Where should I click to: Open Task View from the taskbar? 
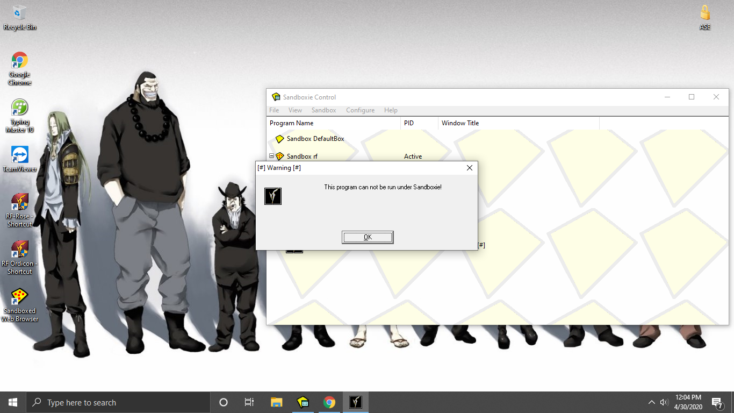point(249,402)
